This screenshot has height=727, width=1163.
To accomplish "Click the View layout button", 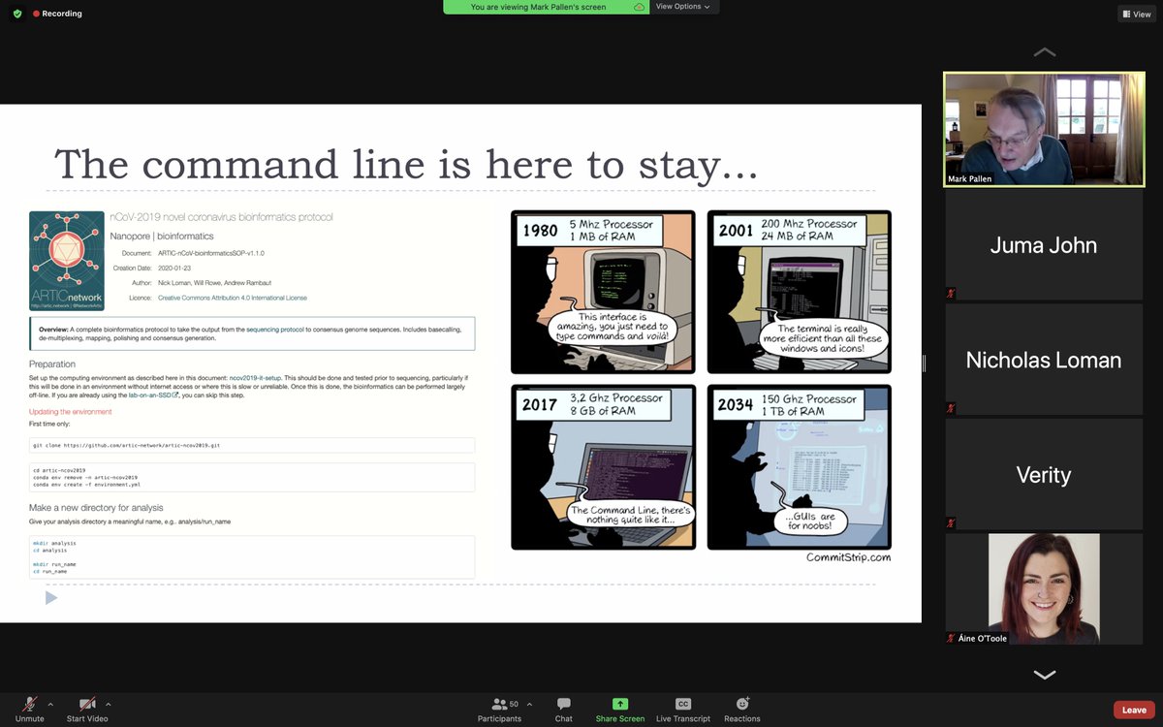I will tap(1136, 14).
